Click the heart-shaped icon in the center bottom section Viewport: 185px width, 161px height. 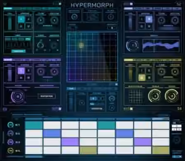pyautogui.click(x=112, y=99)
